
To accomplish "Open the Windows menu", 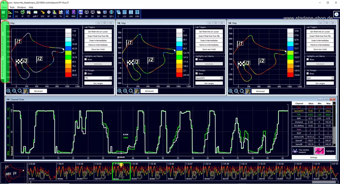I will pyautogui.click(x=21, y=7).
